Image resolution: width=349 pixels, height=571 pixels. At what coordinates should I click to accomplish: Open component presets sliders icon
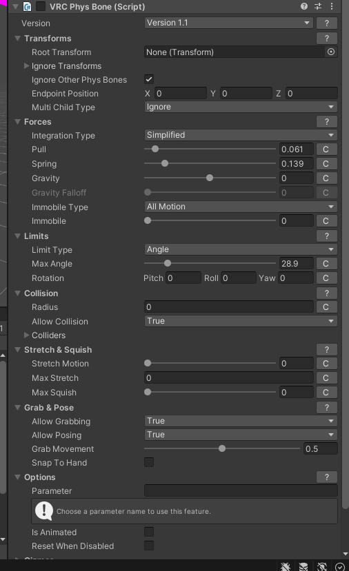tap(318, 7)
